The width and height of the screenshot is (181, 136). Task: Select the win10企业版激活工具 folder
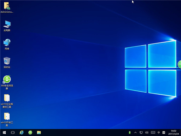7,101
